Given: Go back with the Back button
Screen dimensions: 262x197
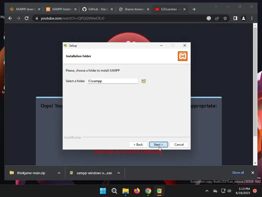Looking at the screenshot, I should pyautogui.click(x=138, y=145).
